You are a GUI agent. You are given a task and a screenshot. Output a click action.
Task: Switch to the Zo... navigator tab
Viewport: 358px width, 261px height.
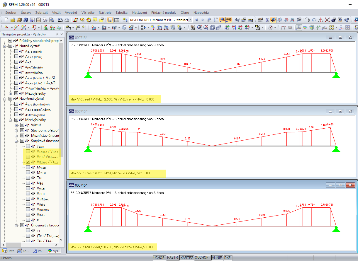pos(23,251)
